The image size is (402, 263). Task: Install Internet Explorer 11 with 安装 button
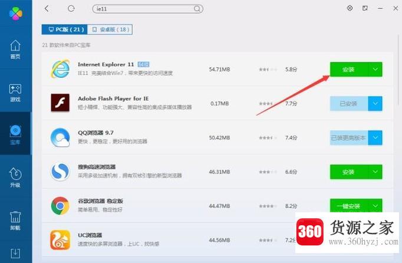tap(349, 69)
